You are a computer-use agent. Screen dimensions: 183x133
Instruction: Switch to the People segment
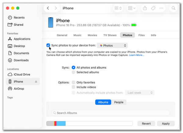[x=119, y=102]
